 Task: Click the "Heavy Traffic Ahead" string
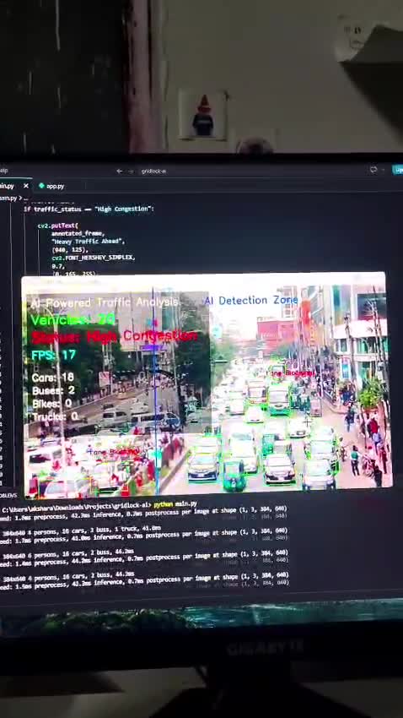88,242
